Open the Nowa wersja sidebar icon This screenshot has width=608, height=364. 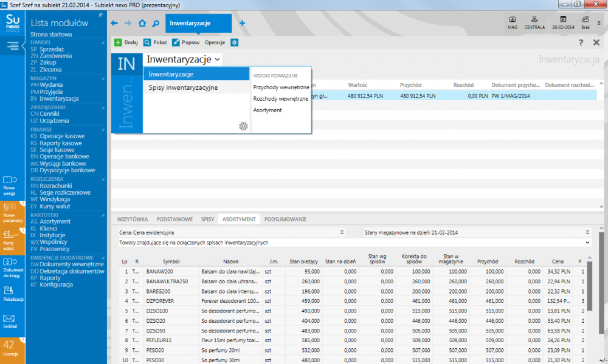tap(9, 183)
